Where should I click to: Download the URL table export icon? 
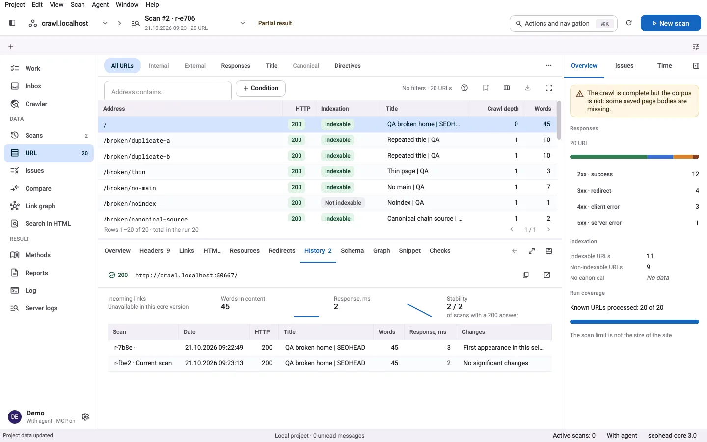pos(528,88)
